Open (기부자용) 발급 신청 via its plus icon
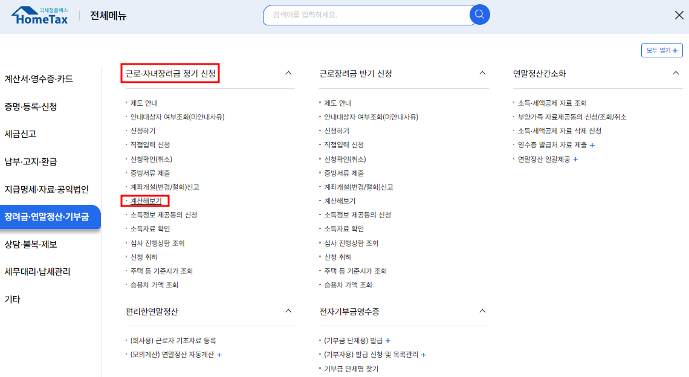The width and height of the screenshot is (689, 377). point(423,355)
